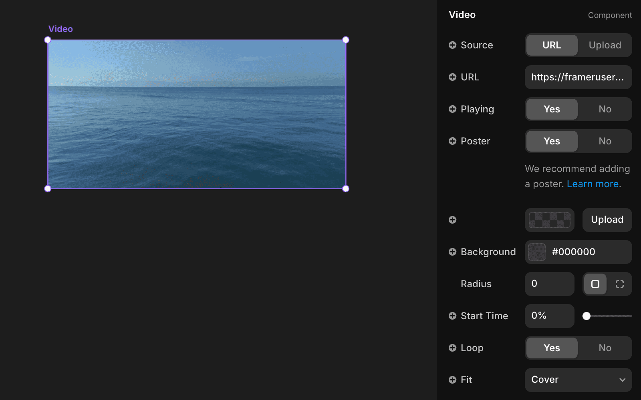Click the plus icon beside Fit

tap(452, 380)
